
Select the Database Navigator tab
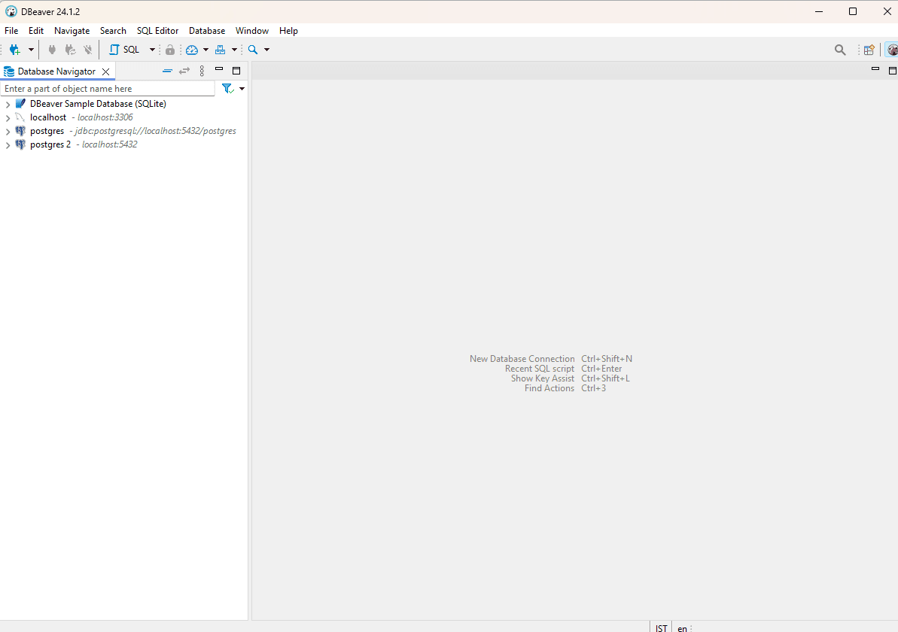[56, 71]
